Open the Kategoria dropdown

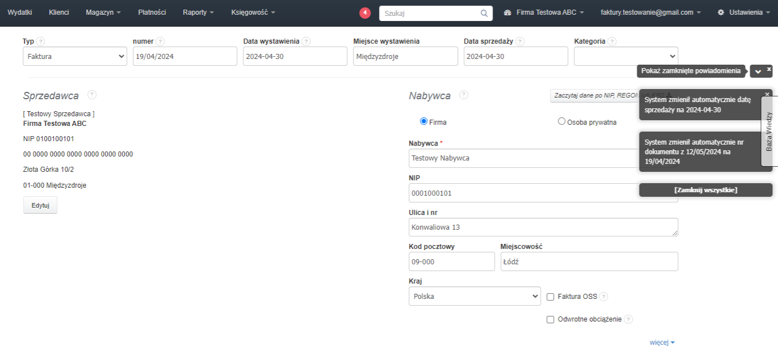click(x=626, y=56)
